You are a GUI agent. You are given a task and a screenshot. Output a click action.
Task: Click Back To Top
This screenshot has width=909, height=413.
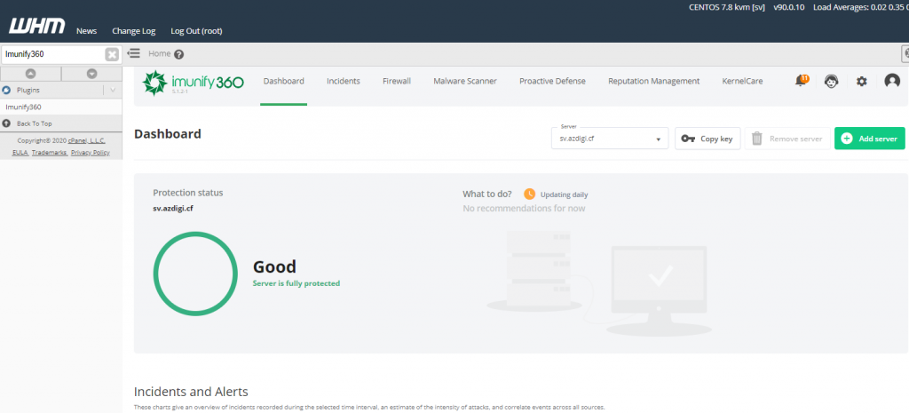coord(35,123)
